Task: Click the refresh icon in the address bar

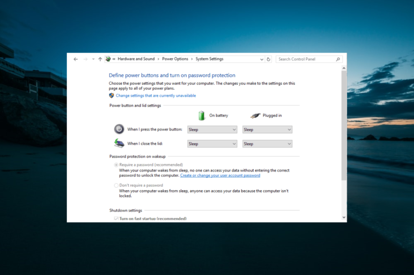Action: [x=268, y=59]
